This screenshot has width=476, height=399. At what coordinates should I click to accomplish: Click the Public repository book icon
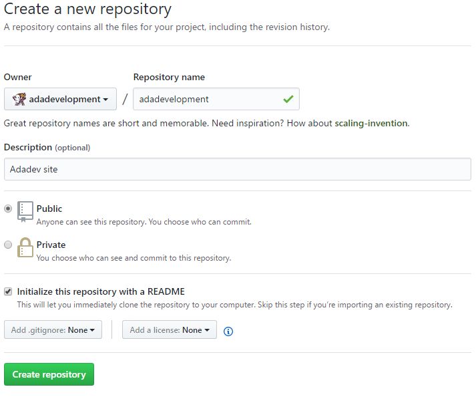(25, 212)
